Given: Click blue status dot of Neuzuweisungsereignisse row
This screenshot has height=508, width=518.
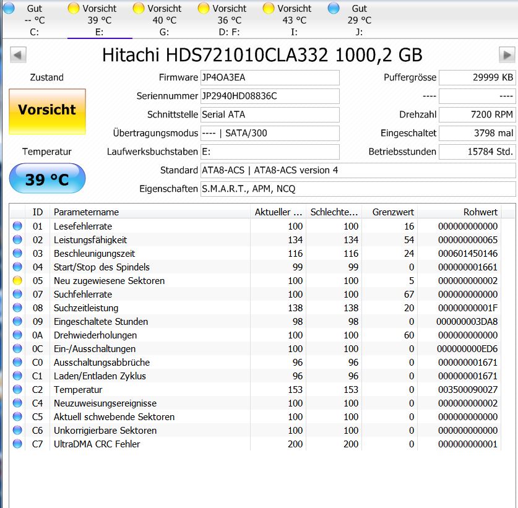Looking at the screenshot, I should click(x=17, y=403).
